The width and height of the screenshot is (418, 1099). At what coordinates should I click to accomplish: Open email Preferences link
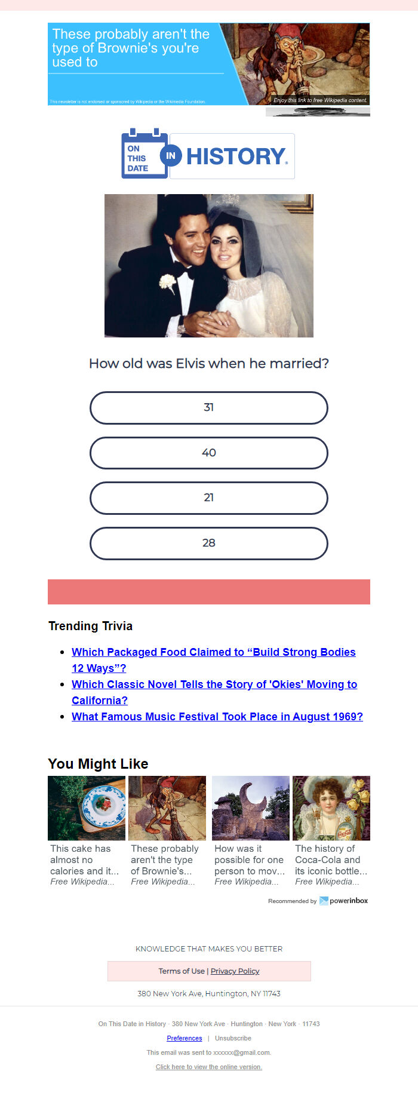[185, 1038]
